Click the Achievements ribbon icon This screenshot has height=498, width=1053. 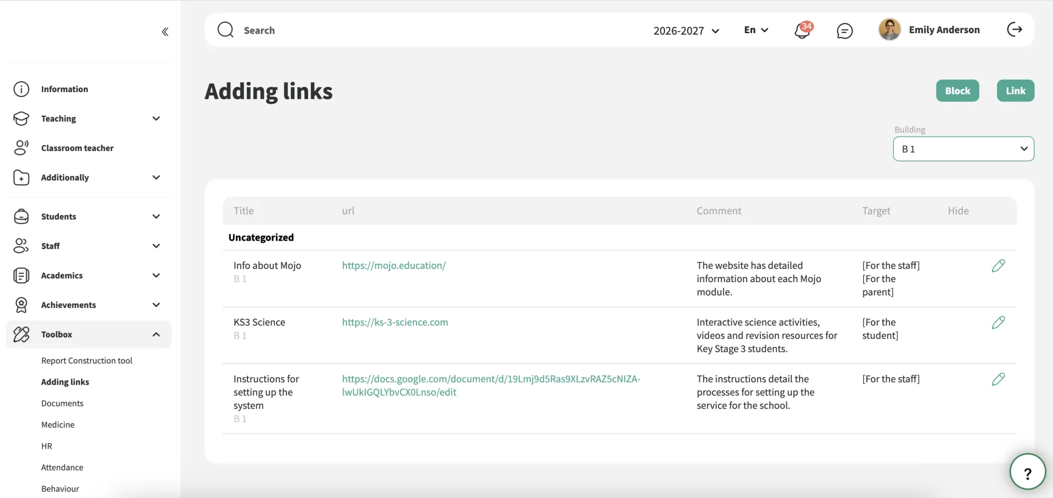tap(21, 305)
